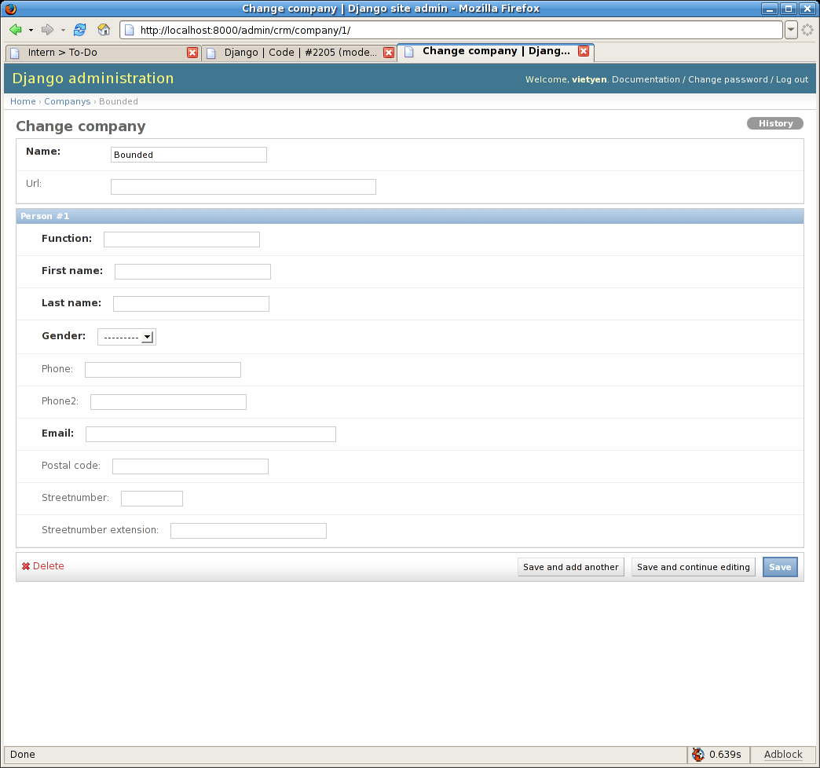
Task: Click the Log out link
Action: tap(792, 79)
